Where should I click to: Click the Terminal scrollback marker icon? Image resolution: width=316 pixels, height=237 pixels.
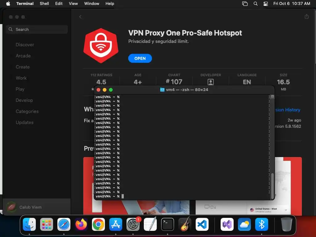coord(272,97)
